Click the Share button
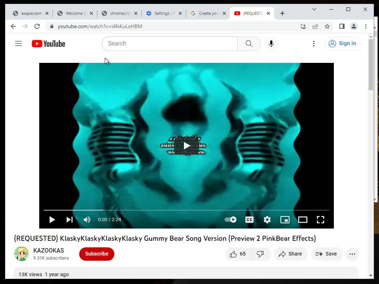Viewport: 379px width, 284px height. (x=290, y=254)
